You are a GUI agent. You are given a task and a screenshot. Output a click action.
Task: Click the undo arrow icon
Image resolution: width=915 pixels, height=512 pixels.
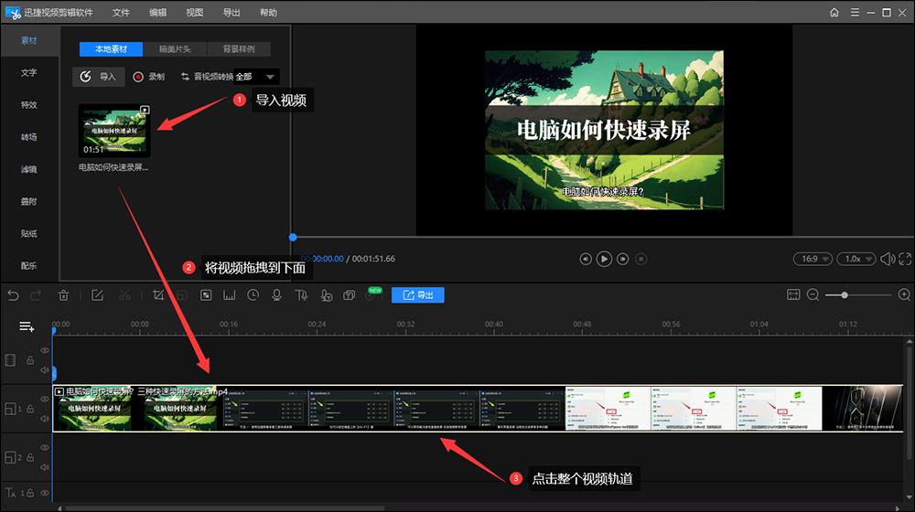point(13,295)
